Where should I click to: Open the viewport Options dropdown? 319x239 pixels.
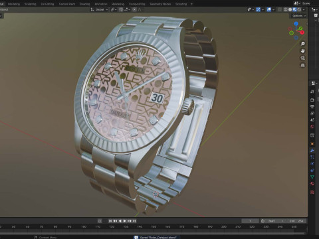298,16
